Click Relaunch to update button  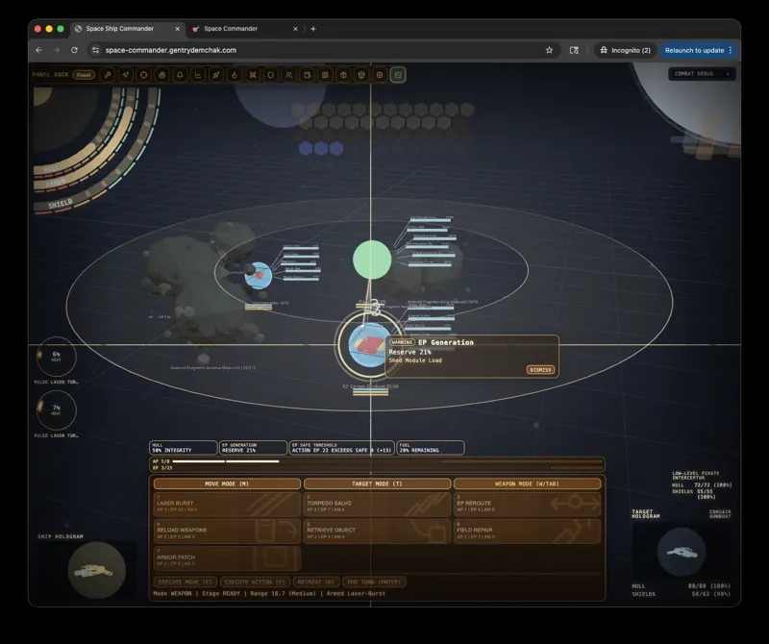coord(699,50)
